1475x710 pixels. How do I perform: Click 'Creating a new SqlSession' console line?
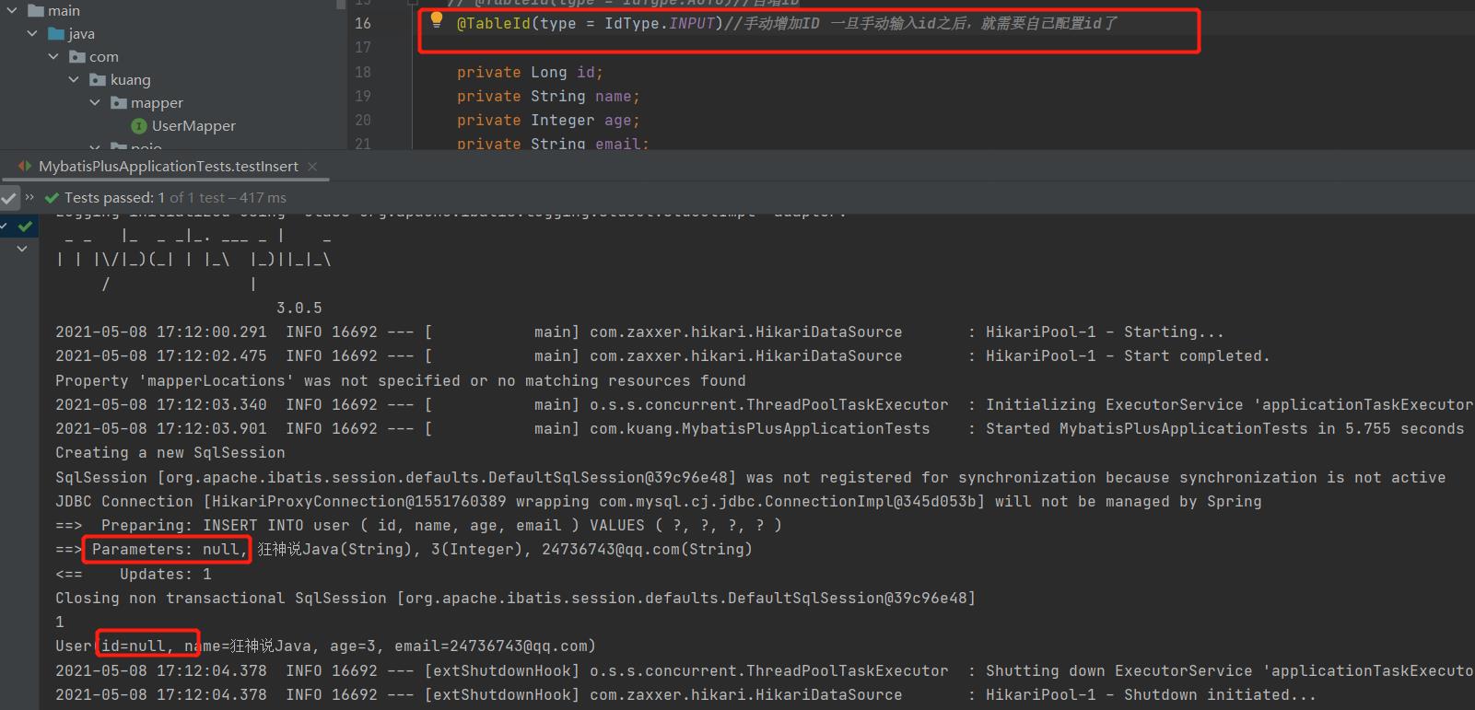point(170,453)
